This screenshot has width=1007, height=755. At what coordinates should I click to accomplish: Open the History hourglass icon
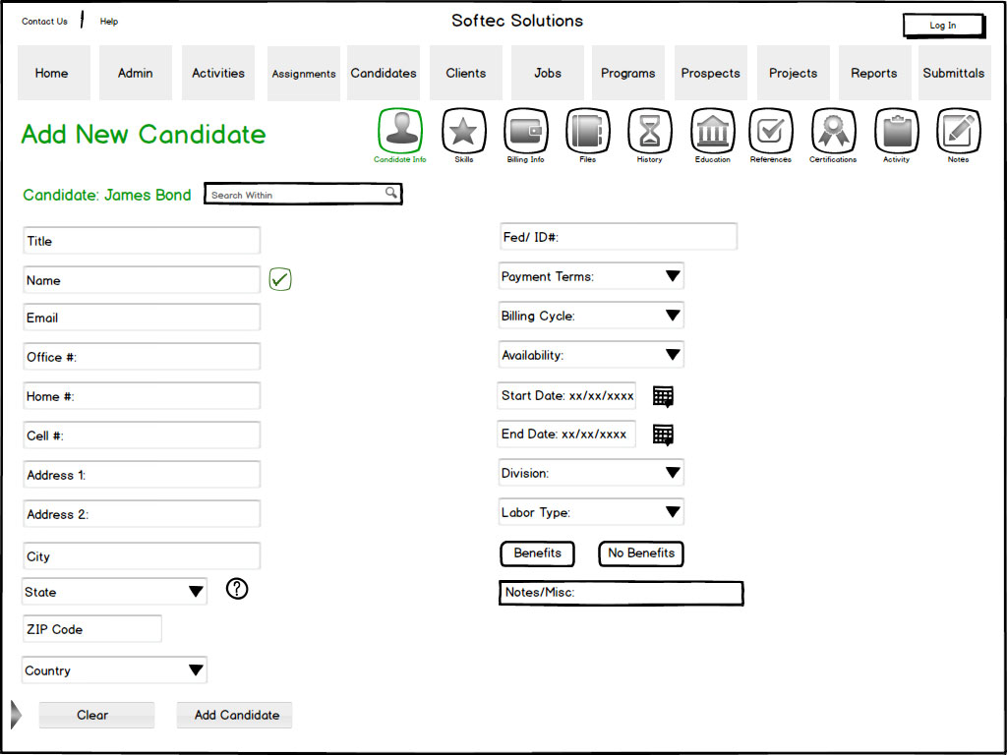pyautogui.click(x=649, y=131)
